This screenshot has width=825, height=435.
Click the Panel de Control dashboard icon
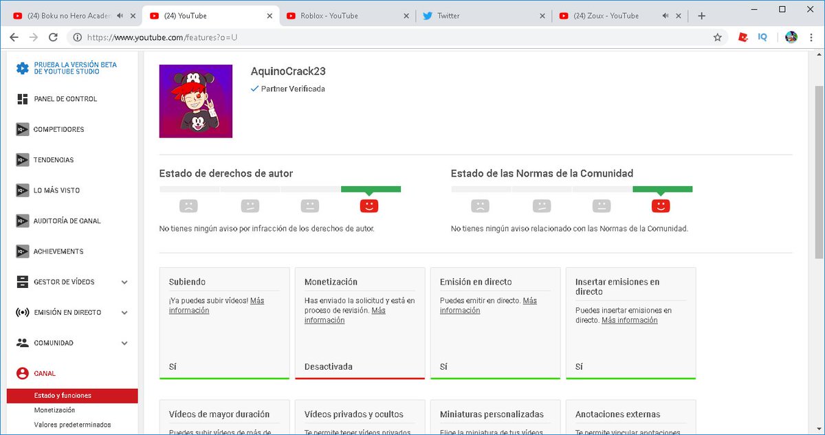23,99
